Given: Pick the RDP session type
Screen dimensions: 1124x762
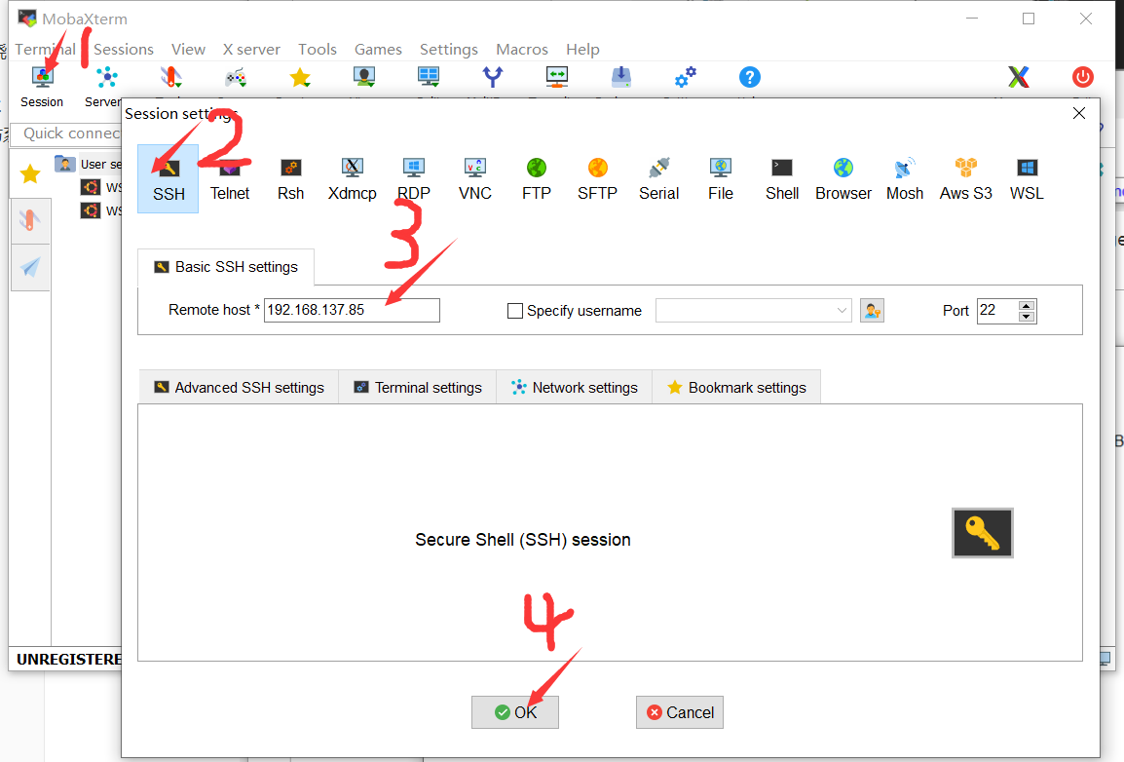Looking at the screenshot, I should click(x=414, y=178).
